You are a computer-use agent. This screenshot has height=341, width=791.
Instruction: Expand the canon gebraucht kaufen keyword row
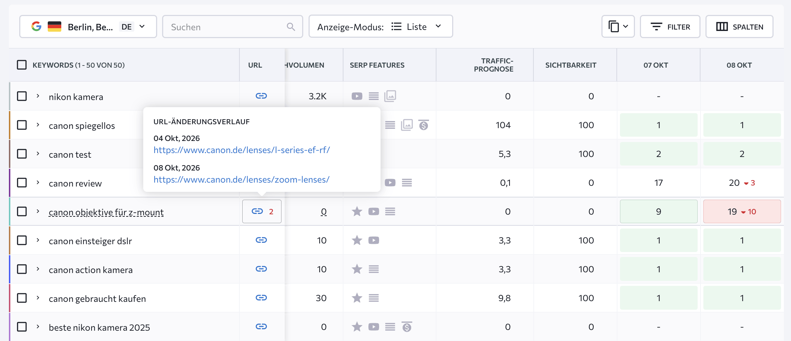(38, 298)
